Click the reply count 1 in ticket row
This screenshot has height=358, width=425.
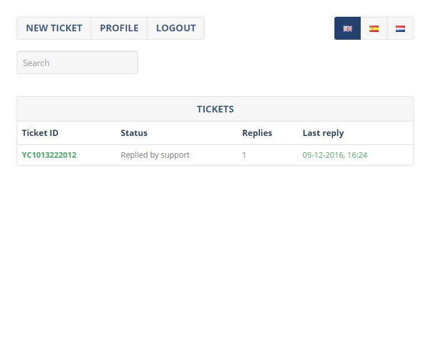point(244,155)
